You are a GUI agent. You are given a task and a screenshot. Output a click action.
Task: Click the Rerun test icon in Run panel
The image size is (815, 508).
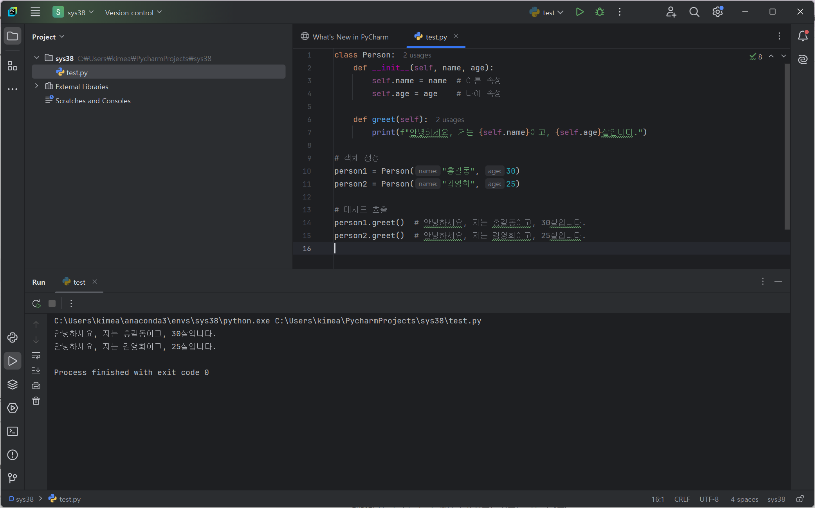pyautogui.click(x=36, y=303)
